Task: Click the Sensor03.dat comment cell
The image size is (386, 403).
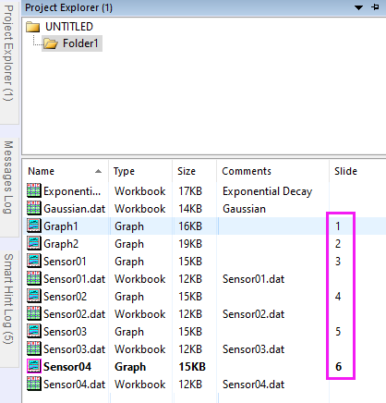Action: [x=253, y=349]
